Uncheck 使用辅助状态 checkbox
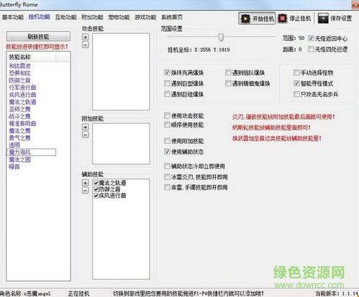Viewport: 359px width, 297px height. point(167,152)
